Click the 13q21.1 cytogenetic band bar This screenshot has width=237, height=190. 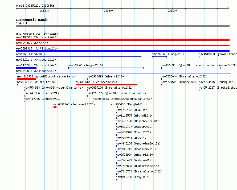[122, 26]
